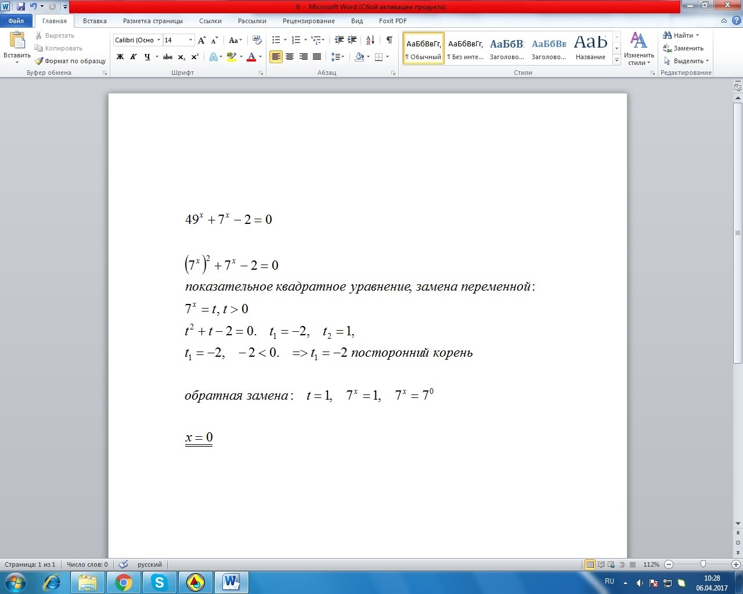This screenshot has width=743, height=594.
Task: Click the Format Painter brush icon
Action: tap(39, 61)
